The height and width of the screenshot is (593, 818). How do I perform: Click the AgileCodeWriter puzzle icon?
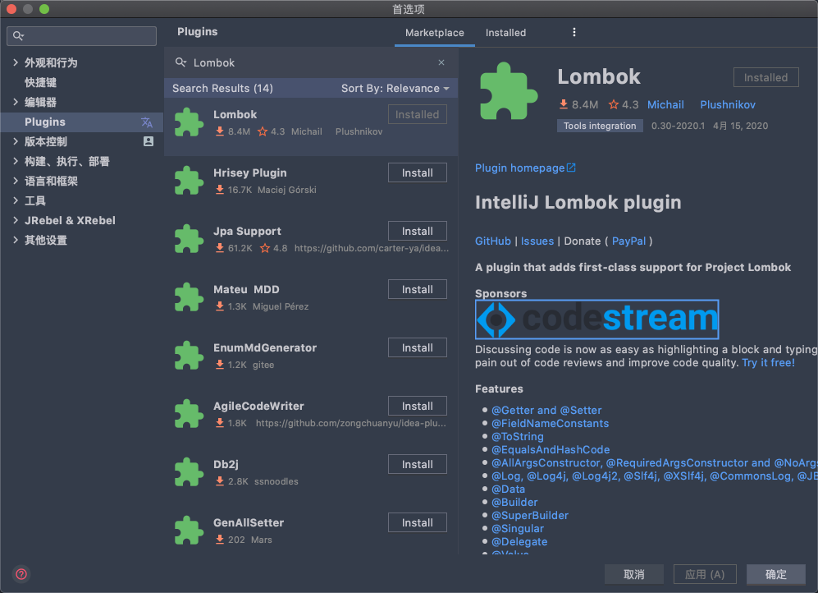189,414
